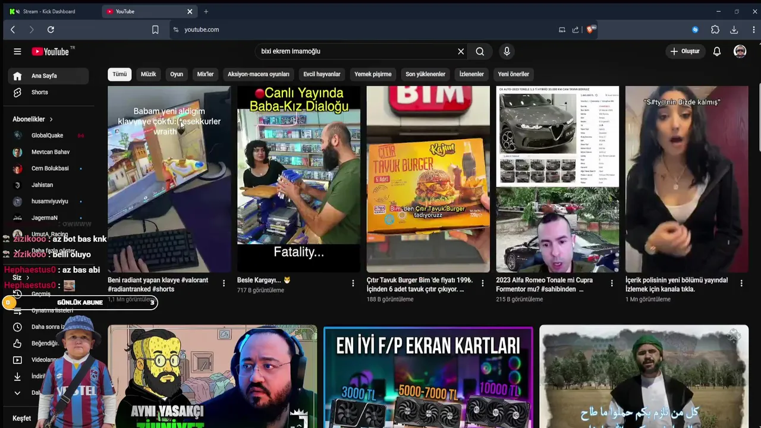761x428 pixels.
Task: Play the EN İYİ F/P EKRAN KARTLARI video
Action: click(x=428, y=377)
